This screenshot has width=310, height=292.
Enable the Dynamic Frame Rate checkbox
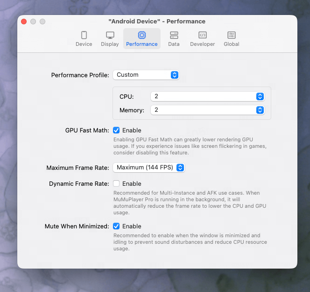[116, 184]
